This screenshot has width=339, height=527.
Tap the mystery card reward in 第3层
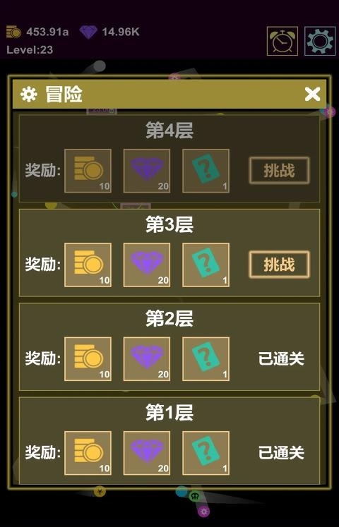pos(206,265)
